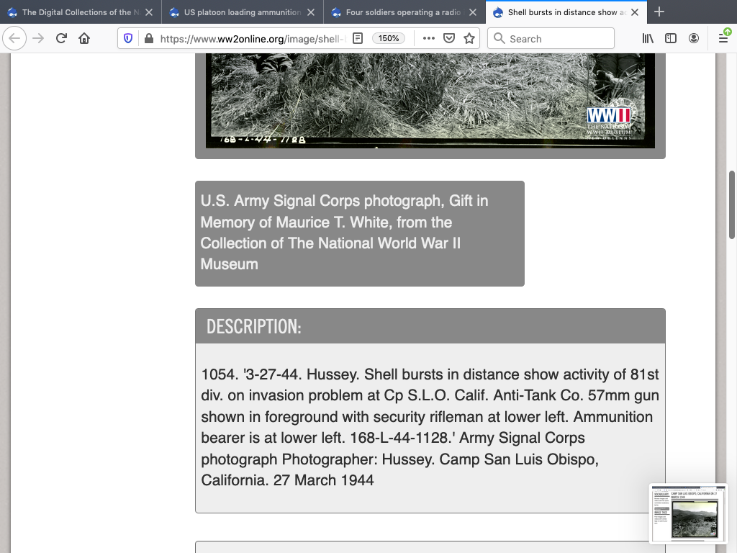Open the page actions three-dot menu
Viewport: 737px width, 553px height.
(429, 39)
